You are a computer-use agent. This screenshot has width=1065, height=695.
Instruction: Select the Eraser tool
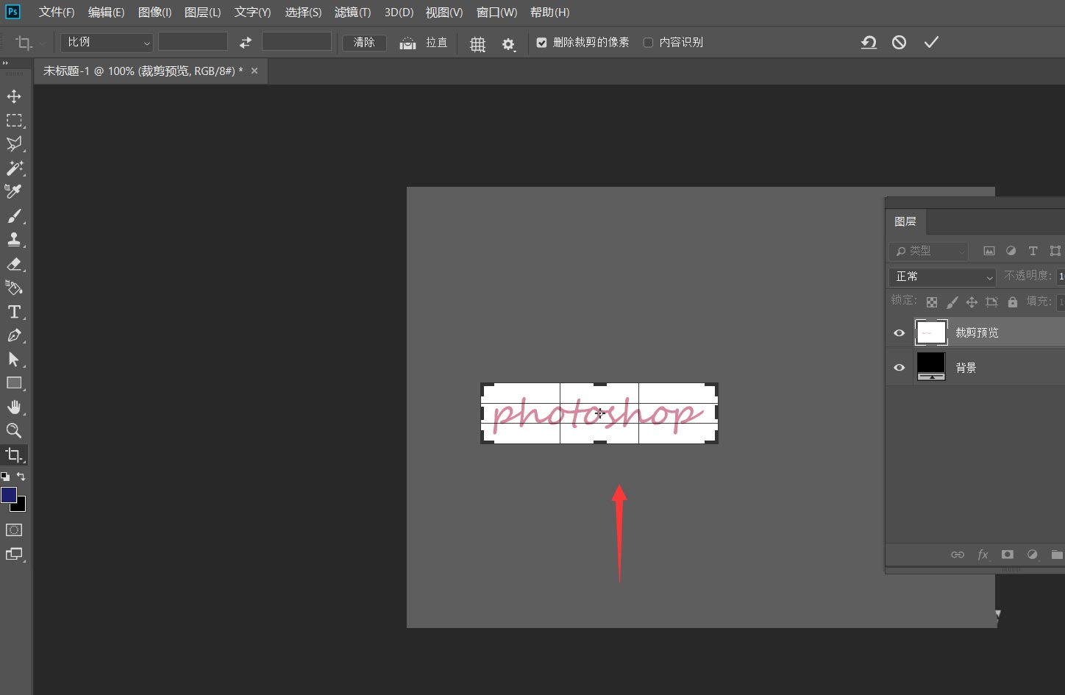click(x=14, y=264)
